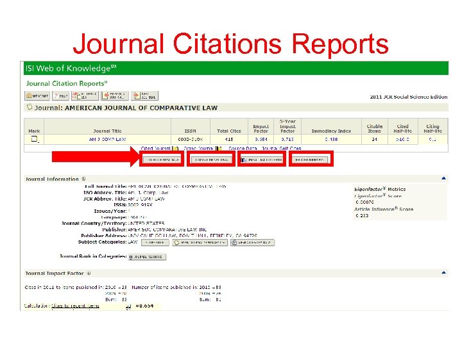Click the 2011 JCR Social Science Edition text
462x346 pixels.
(409, 97)
